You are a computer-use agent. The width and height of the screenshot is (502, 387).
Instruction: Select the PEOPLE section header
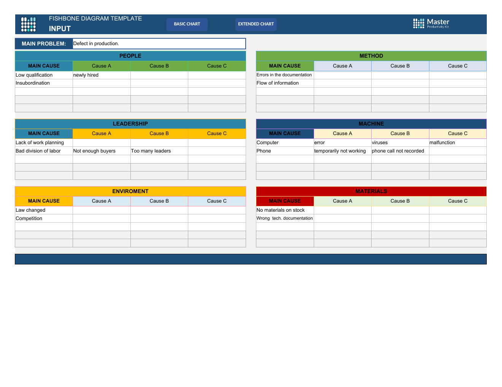[130, 56]
